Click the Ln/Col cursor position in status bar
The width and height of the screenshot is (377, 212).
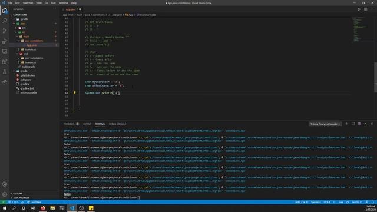coord(301,202)
